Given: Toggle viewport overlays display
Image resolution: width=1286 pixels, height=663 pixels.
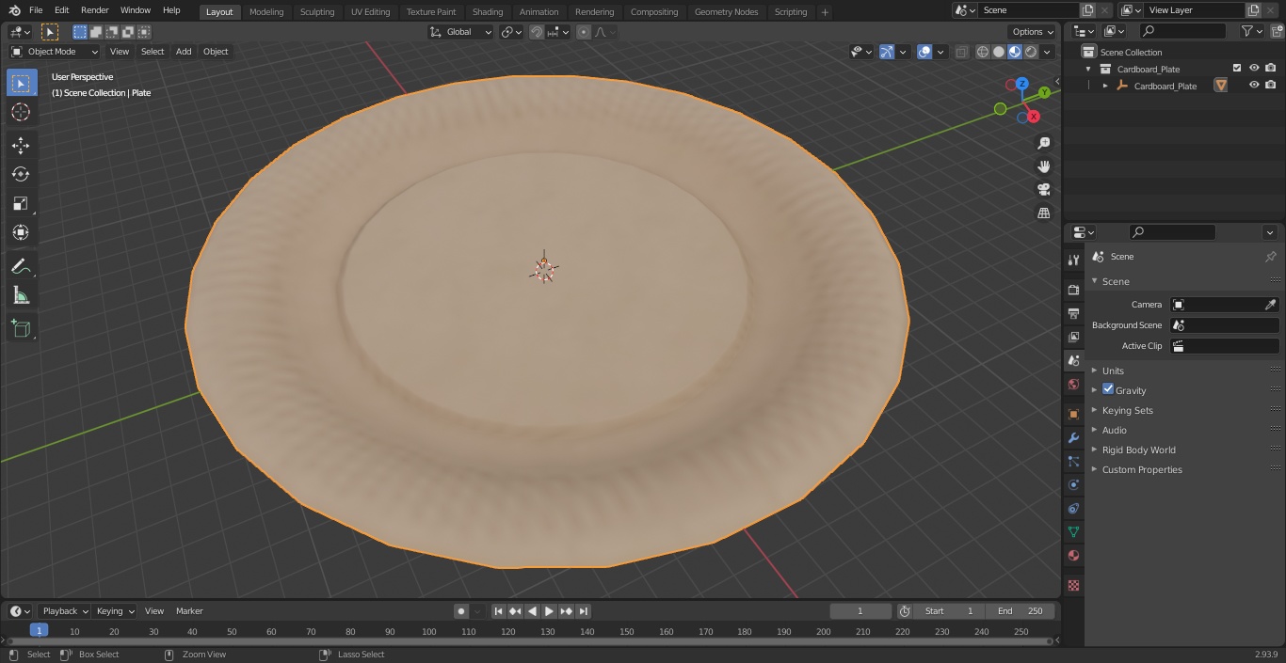Looking at the screenshot, I should pyautogui.click(x=924, y=52).
